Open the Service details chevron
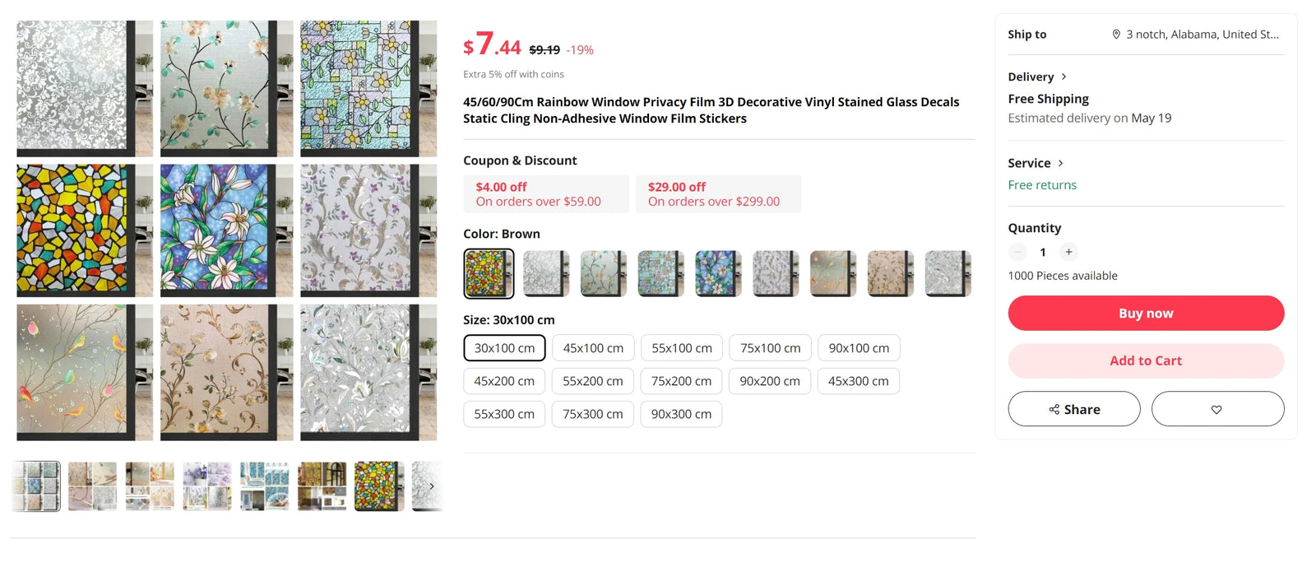The image size is (1316, 581). [x=1060, y=163]
